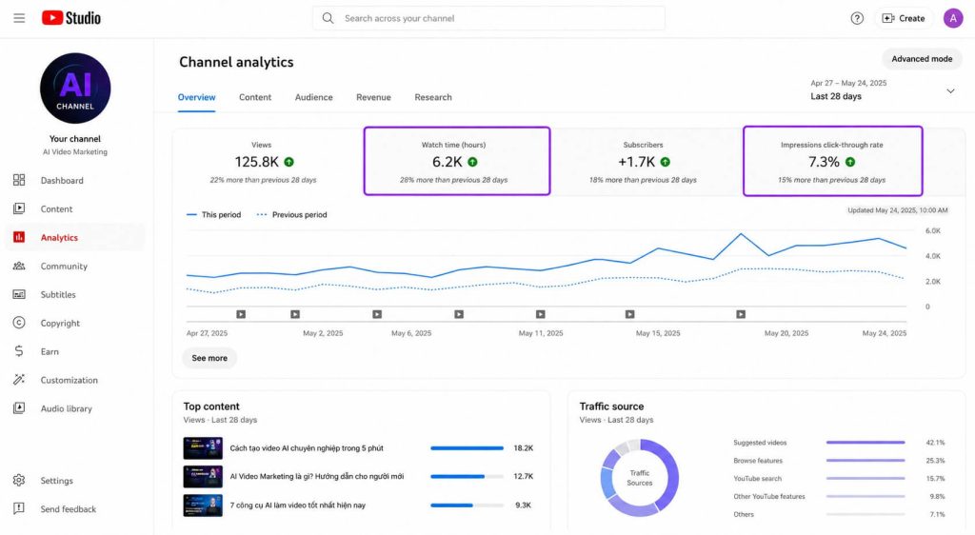Click the YouTube Studio logo
The height and width of the screenshot is (535, 975).
[70, 18]
